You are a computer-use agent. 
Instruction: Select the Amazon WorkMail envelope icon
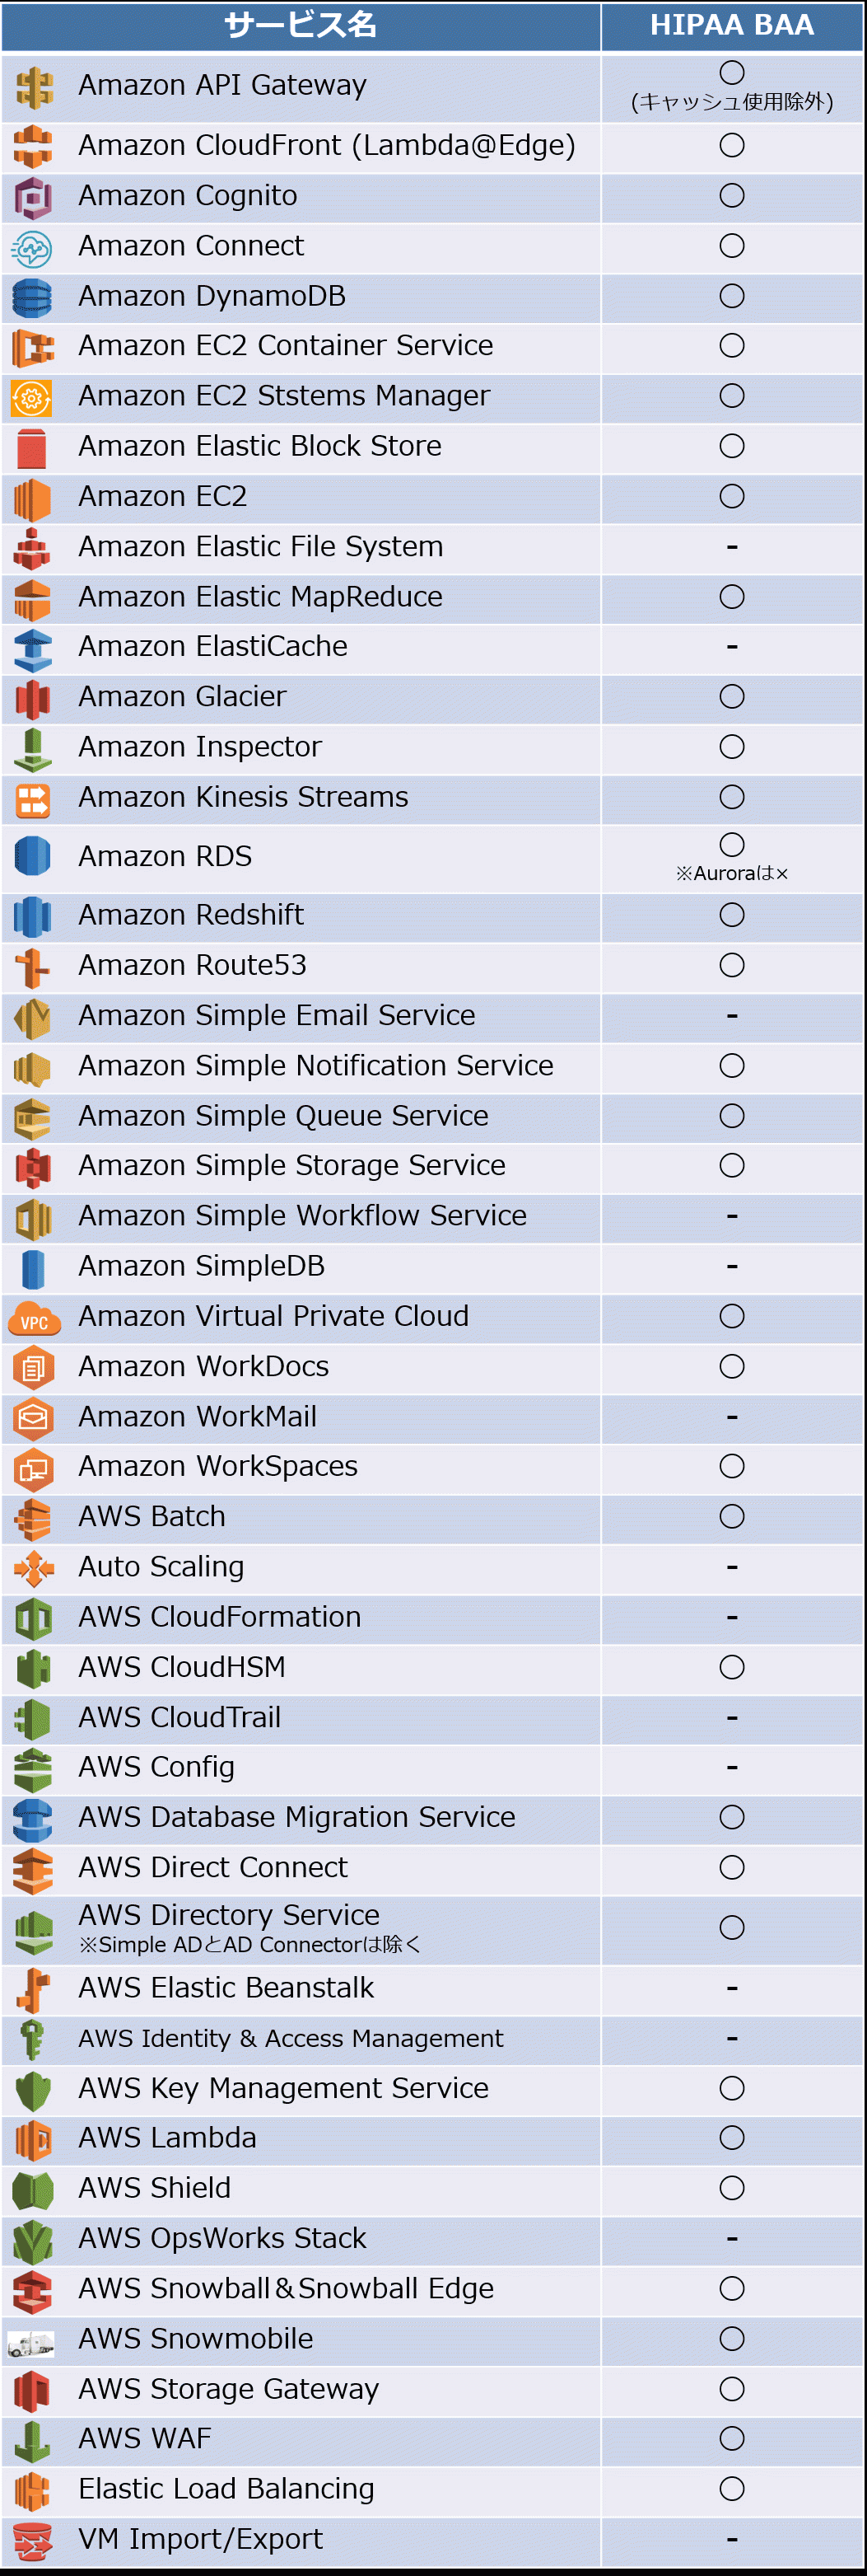pyautogui.click(x=33, y=1417)
